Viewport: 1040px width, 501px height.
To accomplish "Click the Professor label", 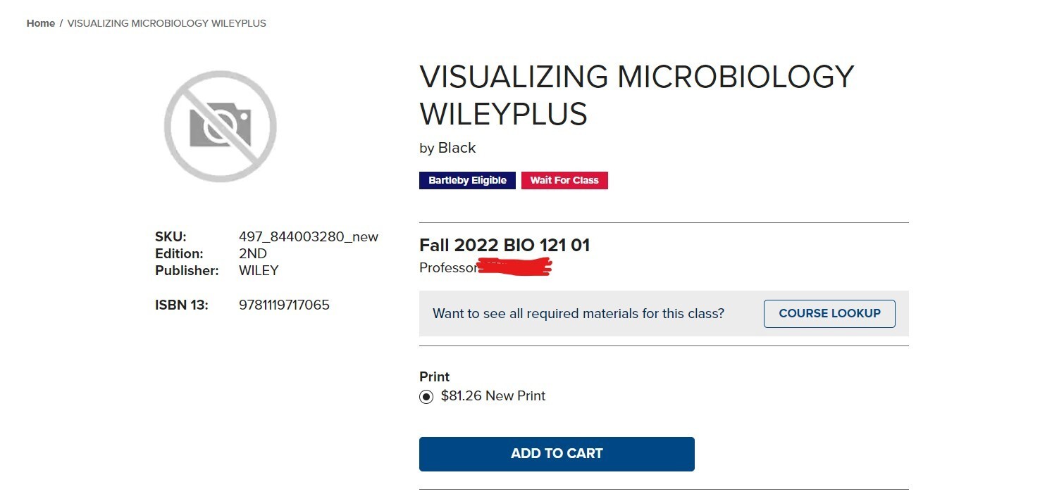I will [x=448, y=267].
